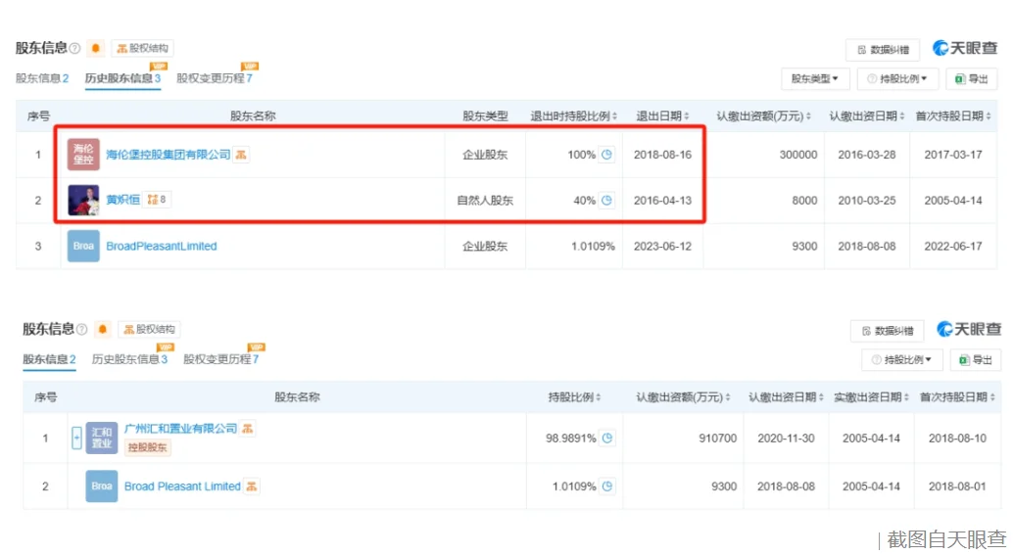Open the 股东类型 filter dropdown

click(x=815, y=79)
